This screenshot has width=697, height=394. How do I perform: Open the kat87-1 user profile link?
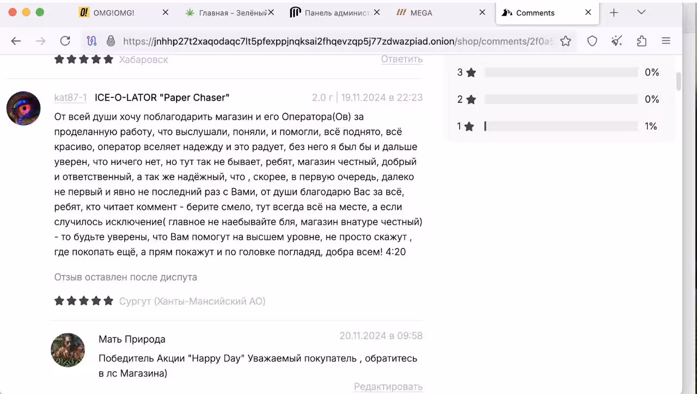click(70, 97)
